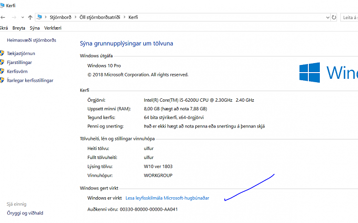Screen dimensions: 358x223
Task: Click the 64 bita stýrikerfi value
Action: (x=174, y=117)
